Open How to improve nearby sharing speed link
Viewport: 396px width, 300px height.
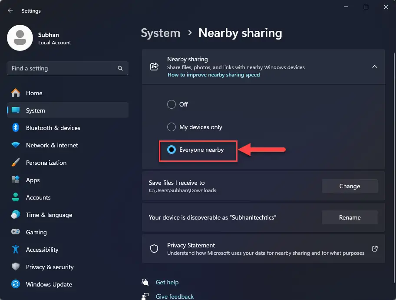coord(213,75)
